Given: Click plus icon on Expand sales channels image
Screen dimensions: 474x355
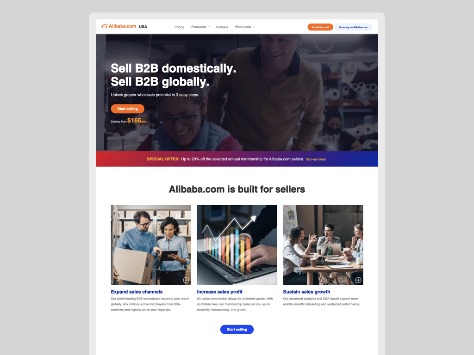Looking at the screenshot, I should tap(186, 280).
